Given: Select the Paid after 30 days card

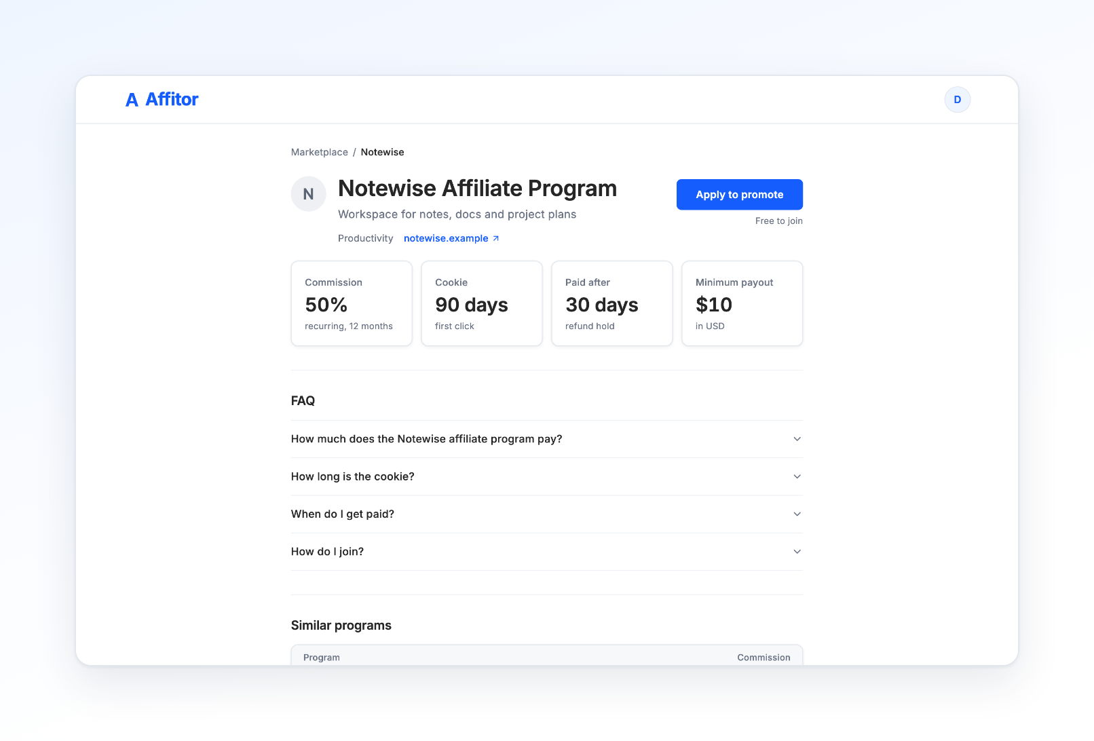Looking at the screenshot, I should point(612,303).
